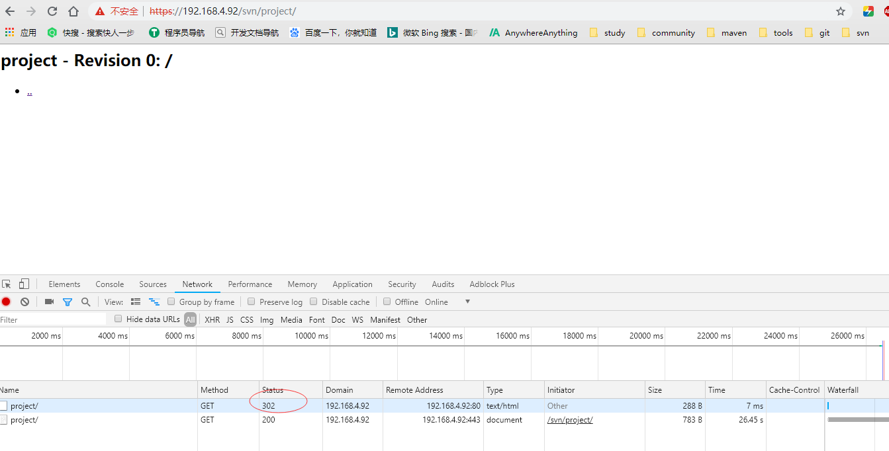The image size is (889, 451).
Task: Go forward with the browser forward arrow
Action: point(31,11)
